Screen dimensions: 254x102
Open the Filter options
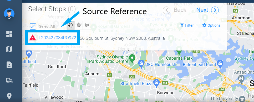[x=187, y=25]
